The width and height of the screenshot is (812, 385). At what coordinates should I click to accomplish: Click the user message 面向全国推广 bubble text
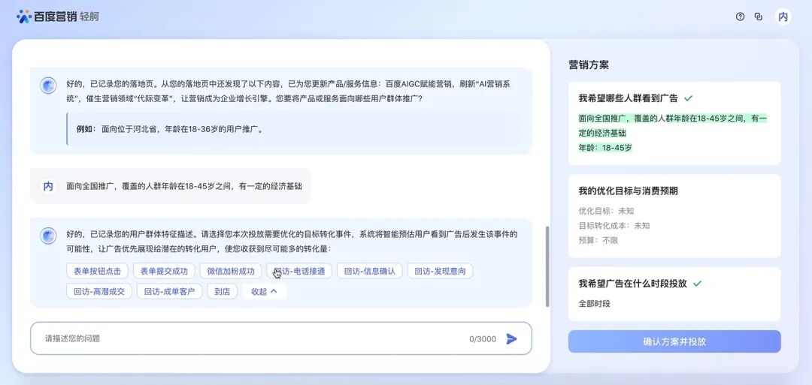(x=184, y=186)
